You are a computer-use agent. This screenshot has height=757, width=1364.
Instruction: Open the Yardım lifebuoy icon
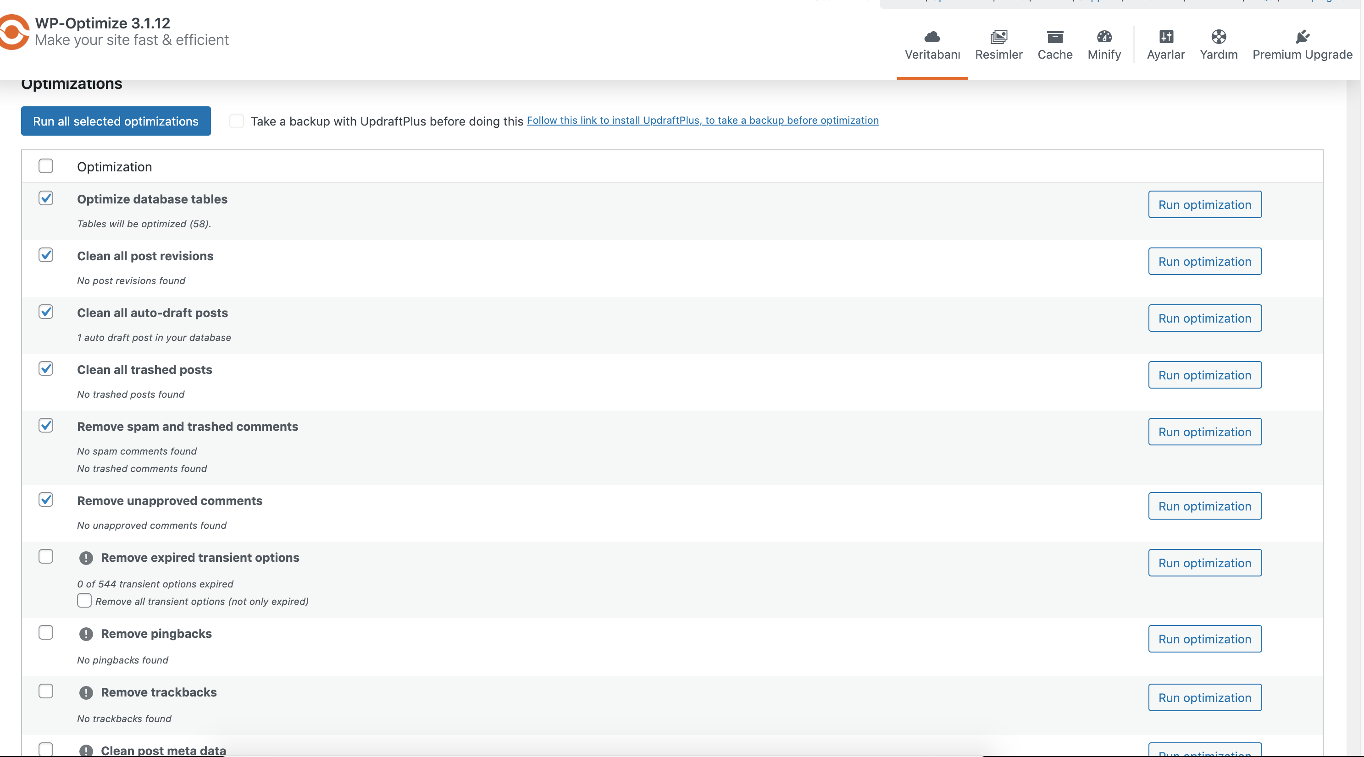pos(1219,37)
